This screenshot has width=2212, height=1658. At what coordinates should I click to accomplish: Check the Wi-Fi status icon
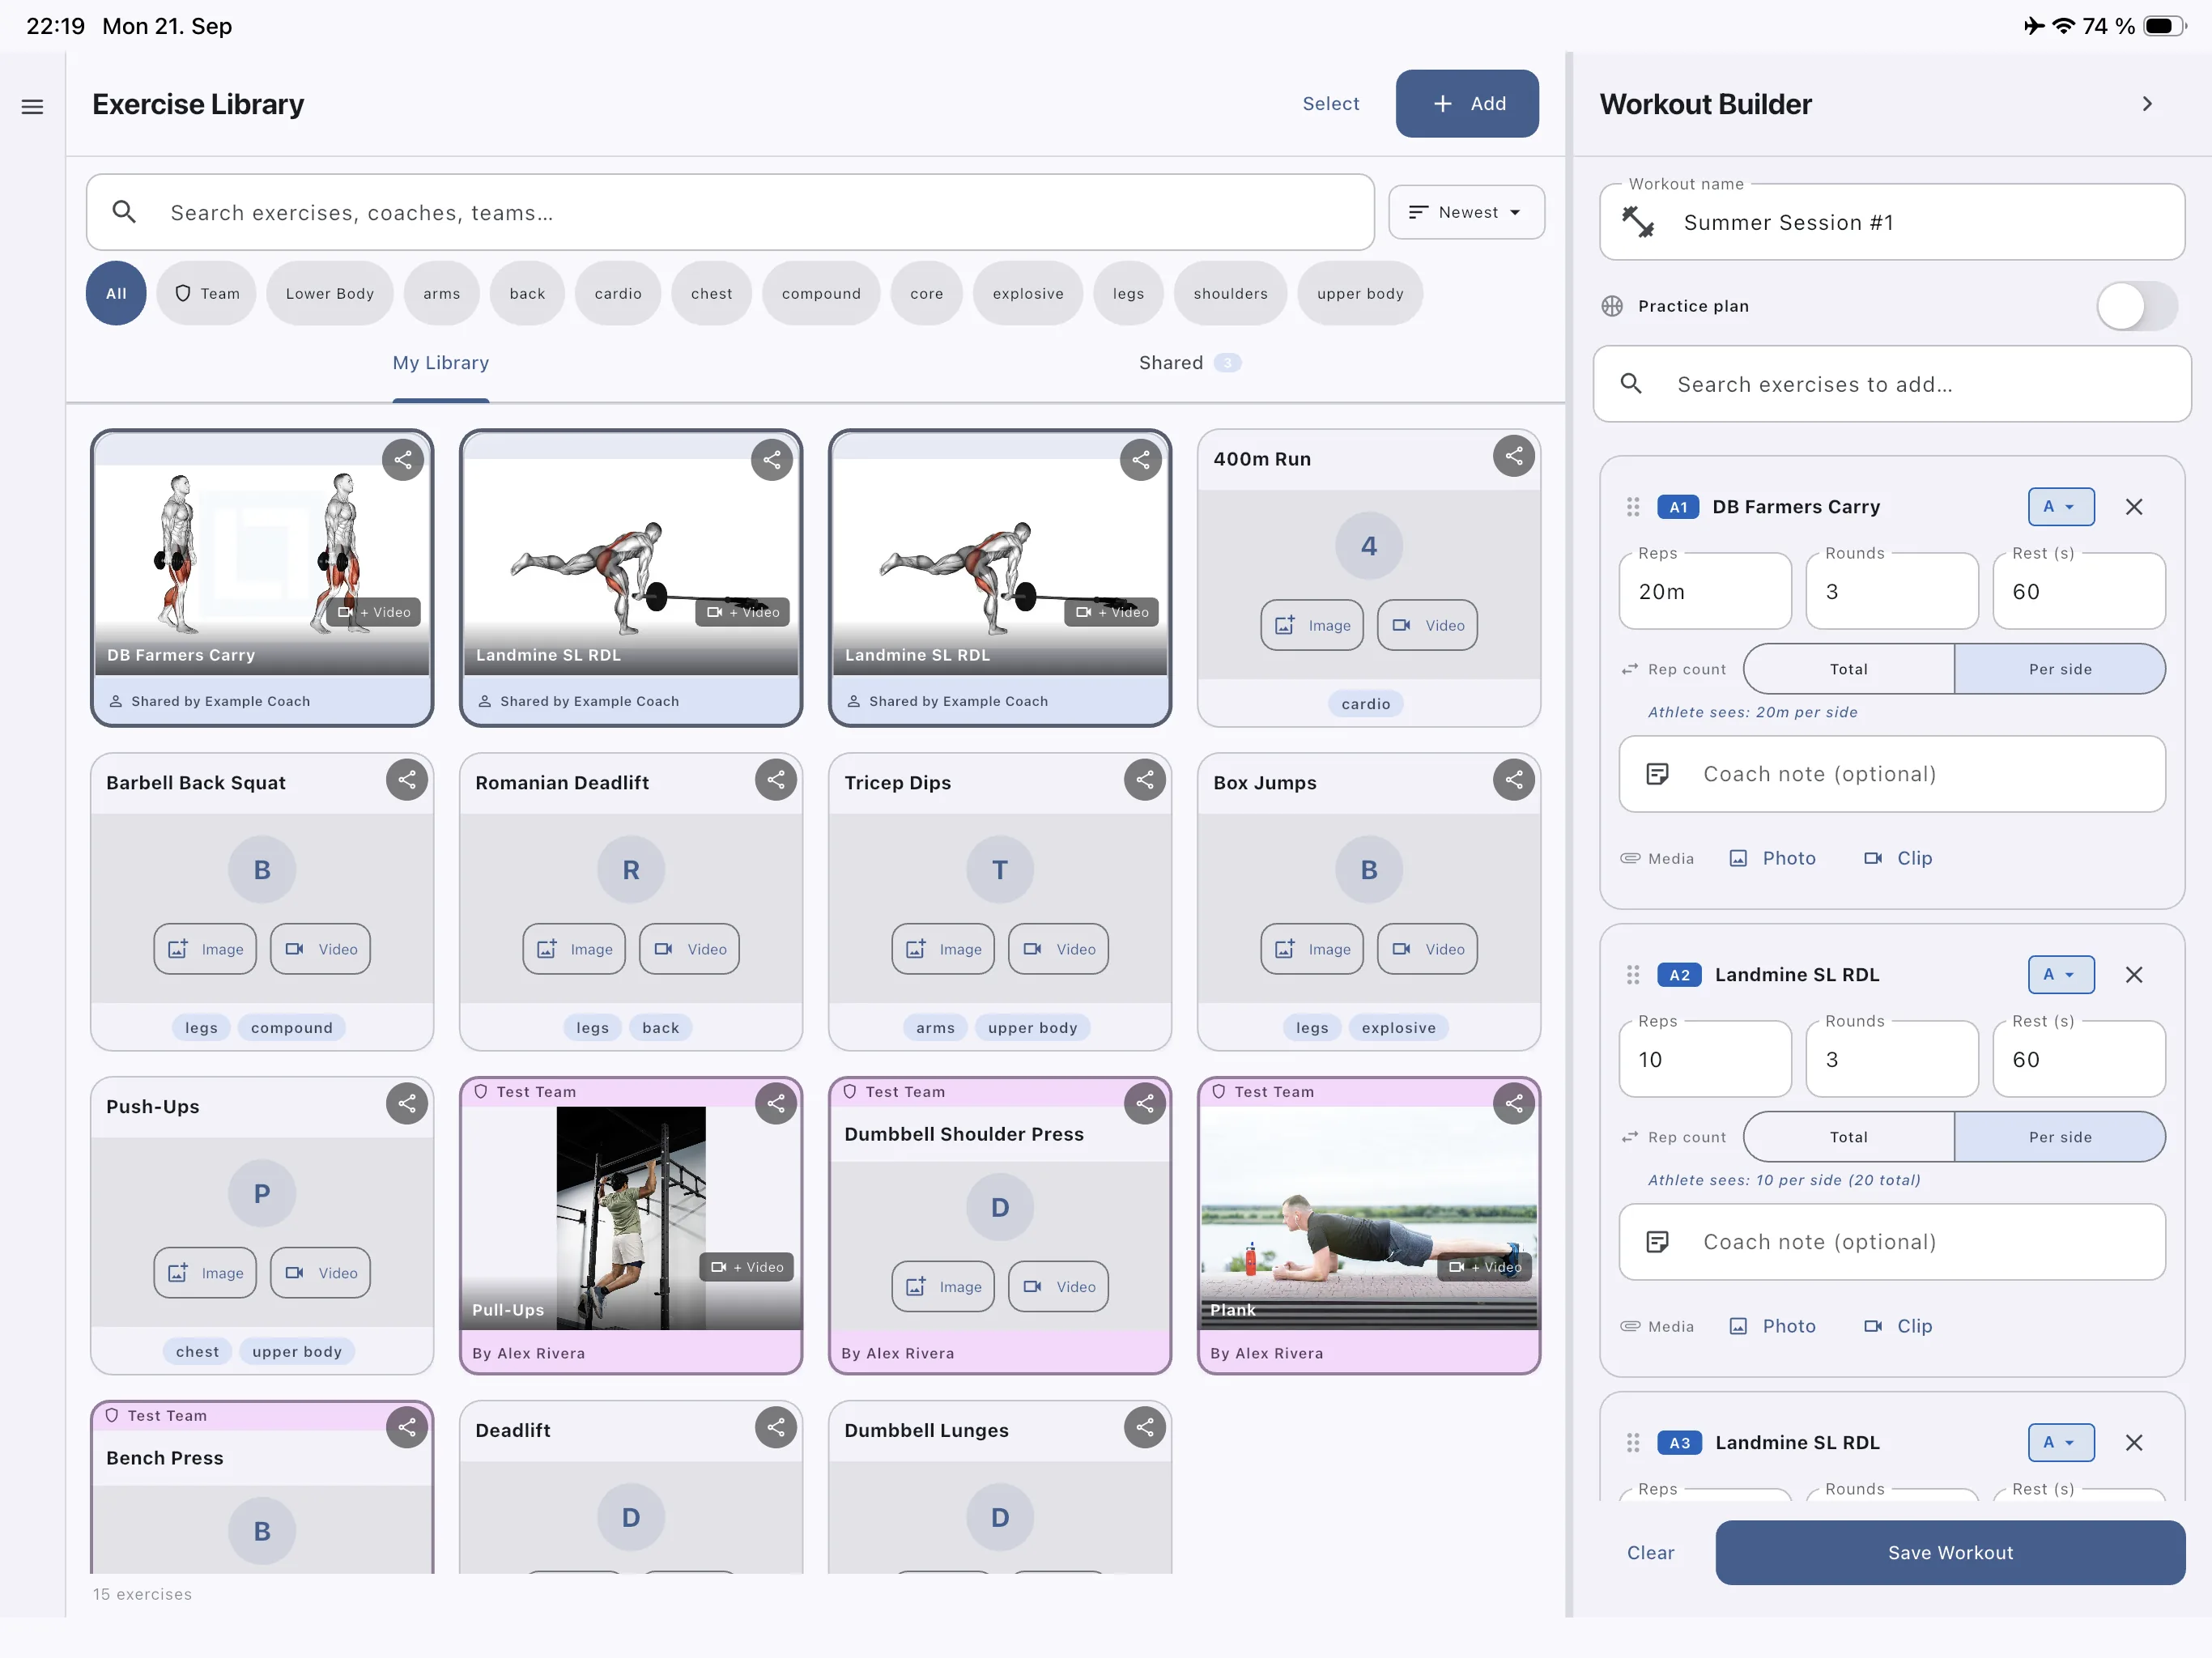pyautogui.click(x=2063, y=26)
